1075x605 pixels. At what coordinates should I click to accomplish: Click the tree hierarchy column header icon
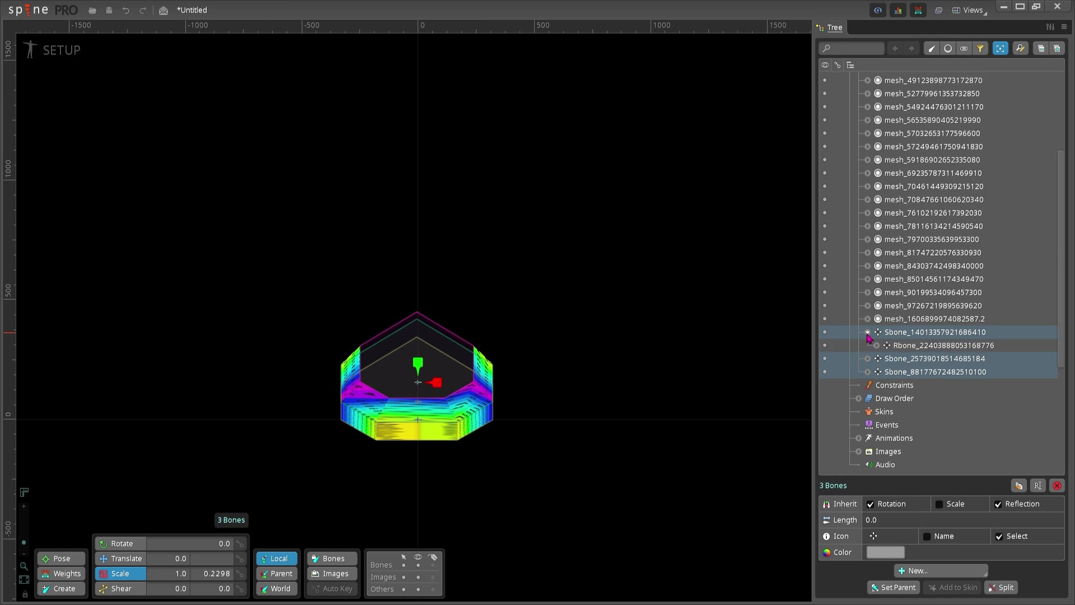click(x=850, y=65)
